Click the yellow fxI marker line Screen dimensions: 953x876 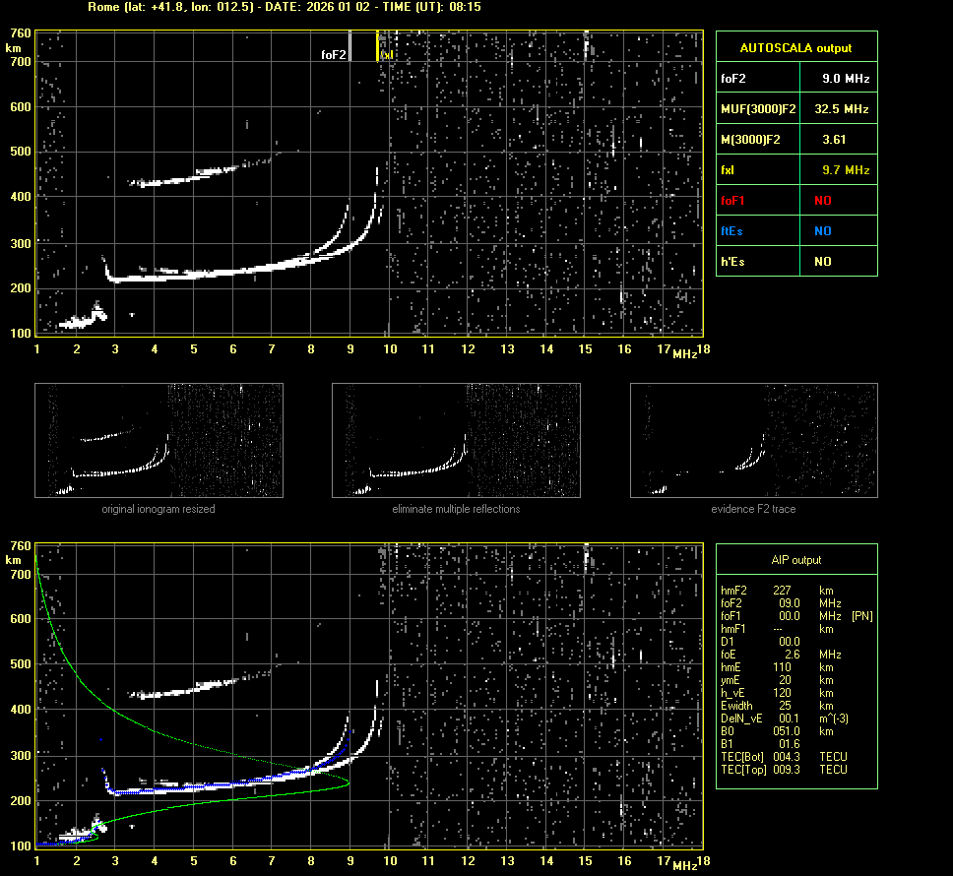coord(377,46)
